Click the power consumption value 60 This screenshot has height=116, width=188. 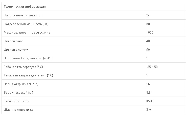148,24
